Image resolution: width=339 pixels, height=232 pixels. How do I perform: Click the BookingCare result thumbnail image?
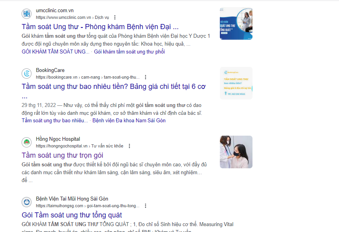point(236,83)
